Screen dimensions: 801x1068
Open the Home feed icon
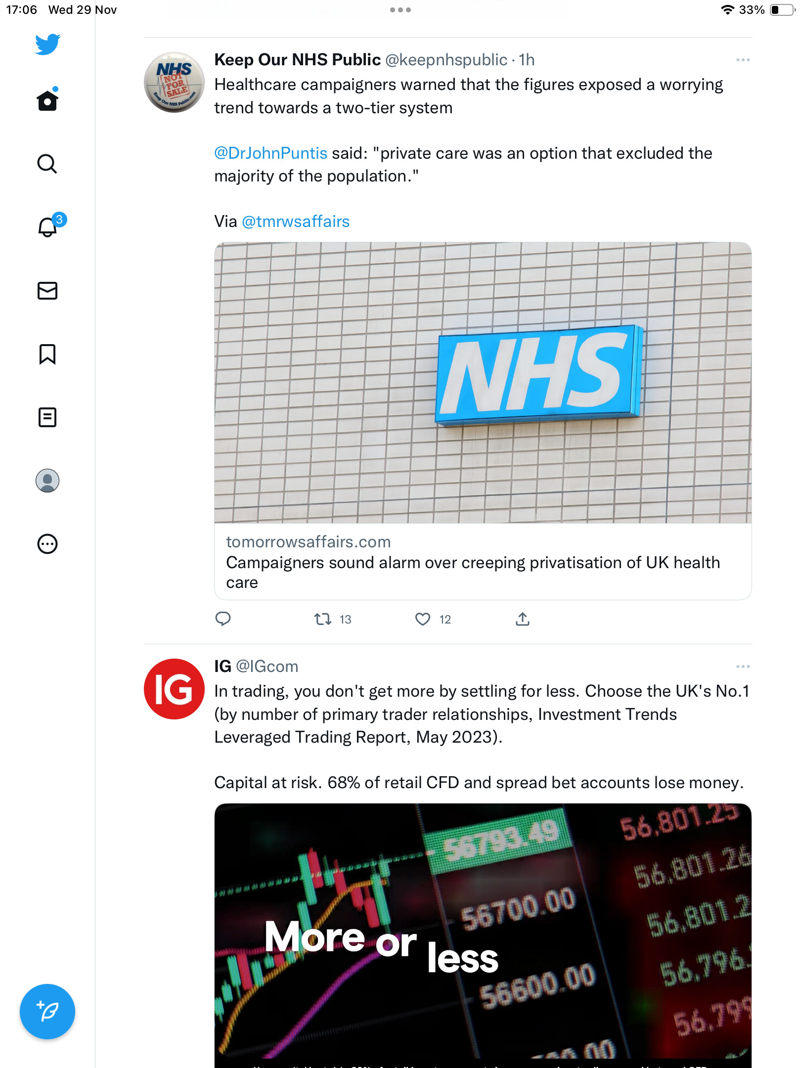pyautogui.click(x=47, y=100)
